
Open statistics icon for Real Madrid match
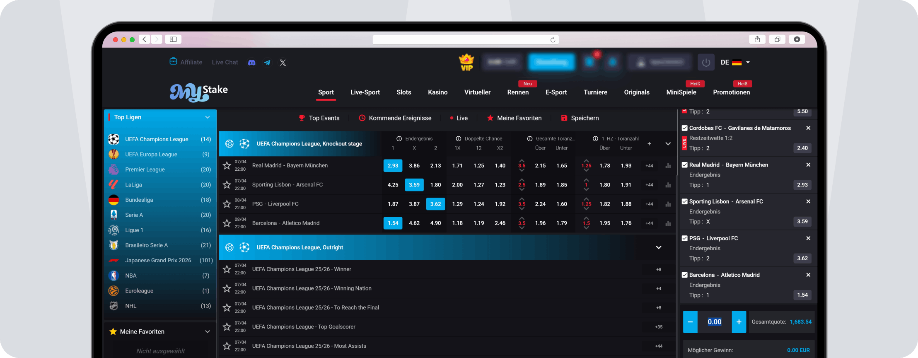[x=668, y=166]
